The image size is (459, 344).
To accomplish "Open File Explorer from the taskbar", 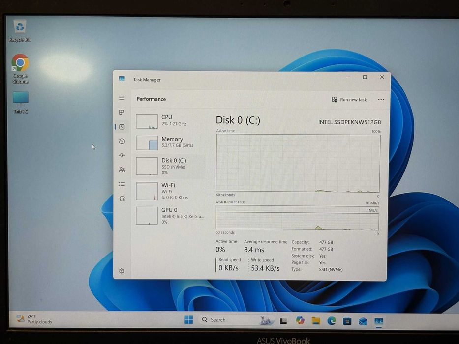I will 316,321.
